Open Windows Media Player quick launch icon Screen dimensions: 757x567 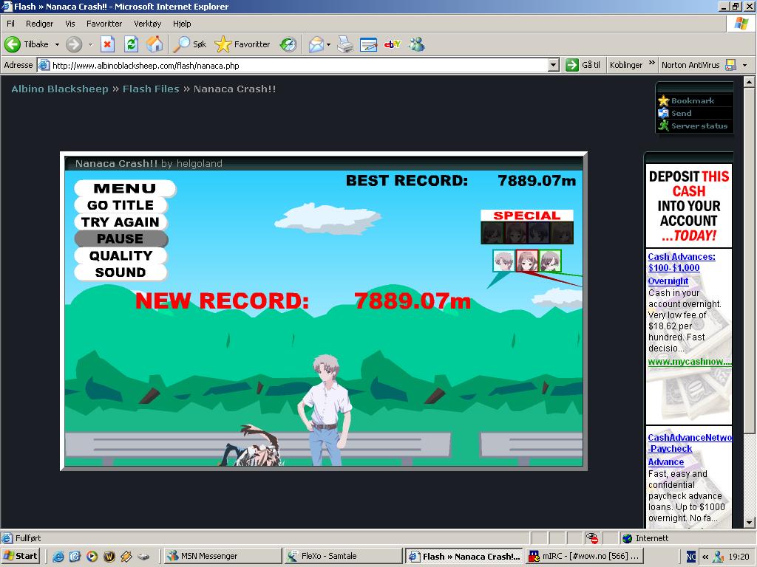pyautogui.click(x=92, y=557)
